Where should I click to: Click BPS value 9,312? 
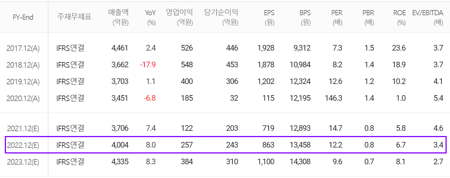point(302,48)
